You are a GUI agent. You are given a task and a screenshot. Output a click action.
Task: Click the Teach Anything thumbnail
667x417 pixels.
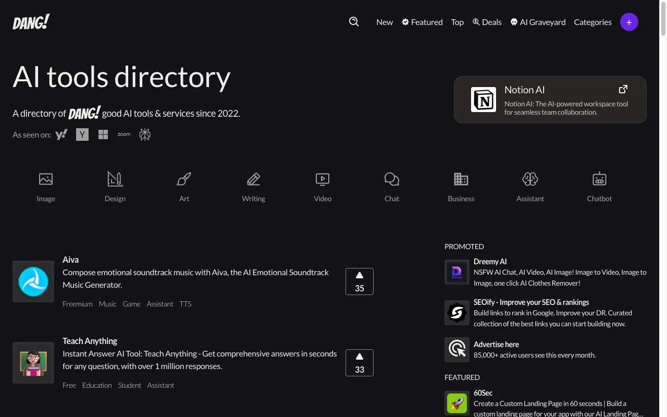tap(33, 363)
